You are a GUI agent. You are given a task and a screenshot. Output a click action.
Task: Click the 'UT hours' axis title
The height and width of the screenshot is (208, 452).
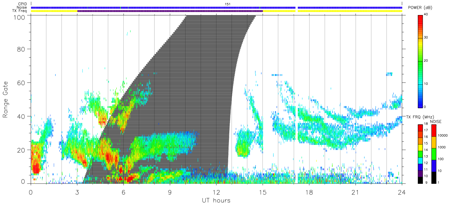tap(216, 200)
